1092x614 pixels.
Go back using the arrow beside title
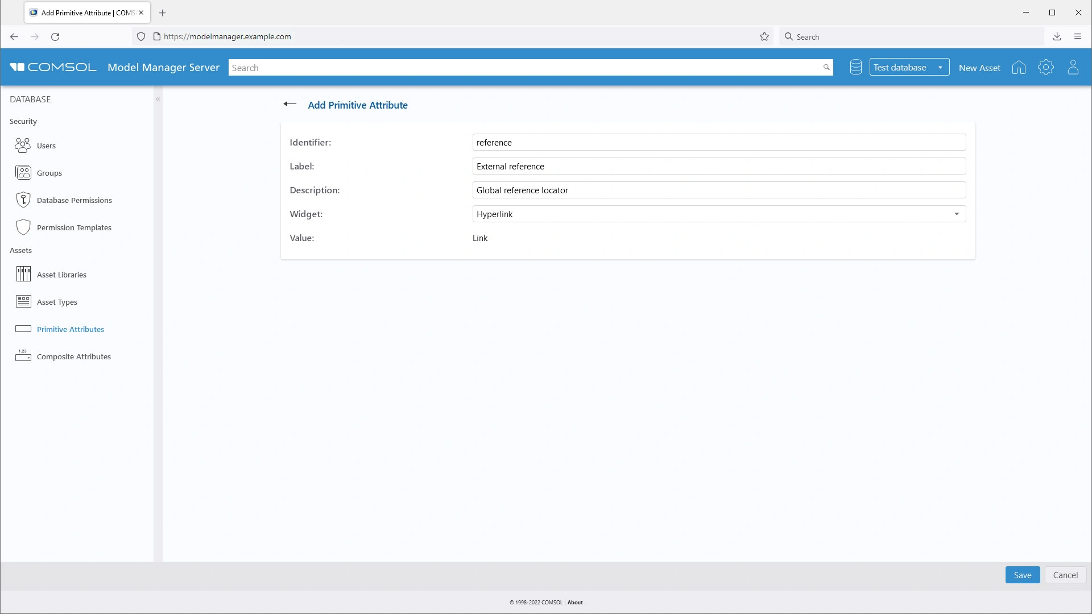[289, 104]
